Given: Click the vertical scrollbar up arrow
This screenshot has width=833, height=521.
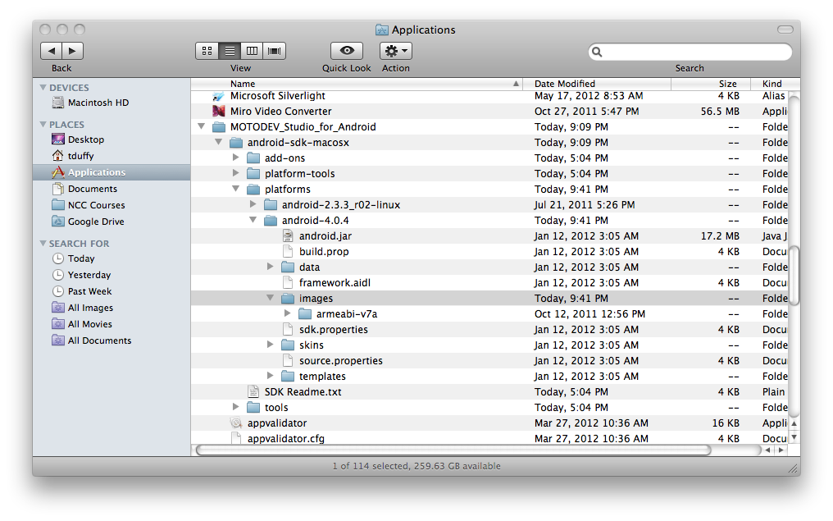Looking at the screenshot, I should click(794, 423).
